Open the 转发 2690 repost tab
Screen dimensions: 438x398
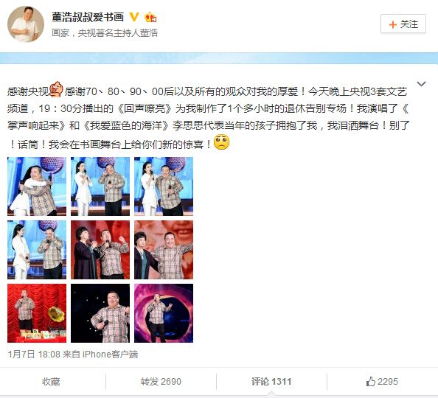click(x=161, y=382)
